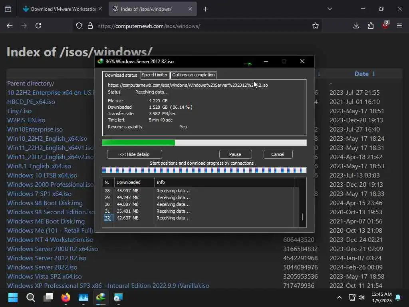Open W2PIS_EN.iso link

[x=26, y=120]
